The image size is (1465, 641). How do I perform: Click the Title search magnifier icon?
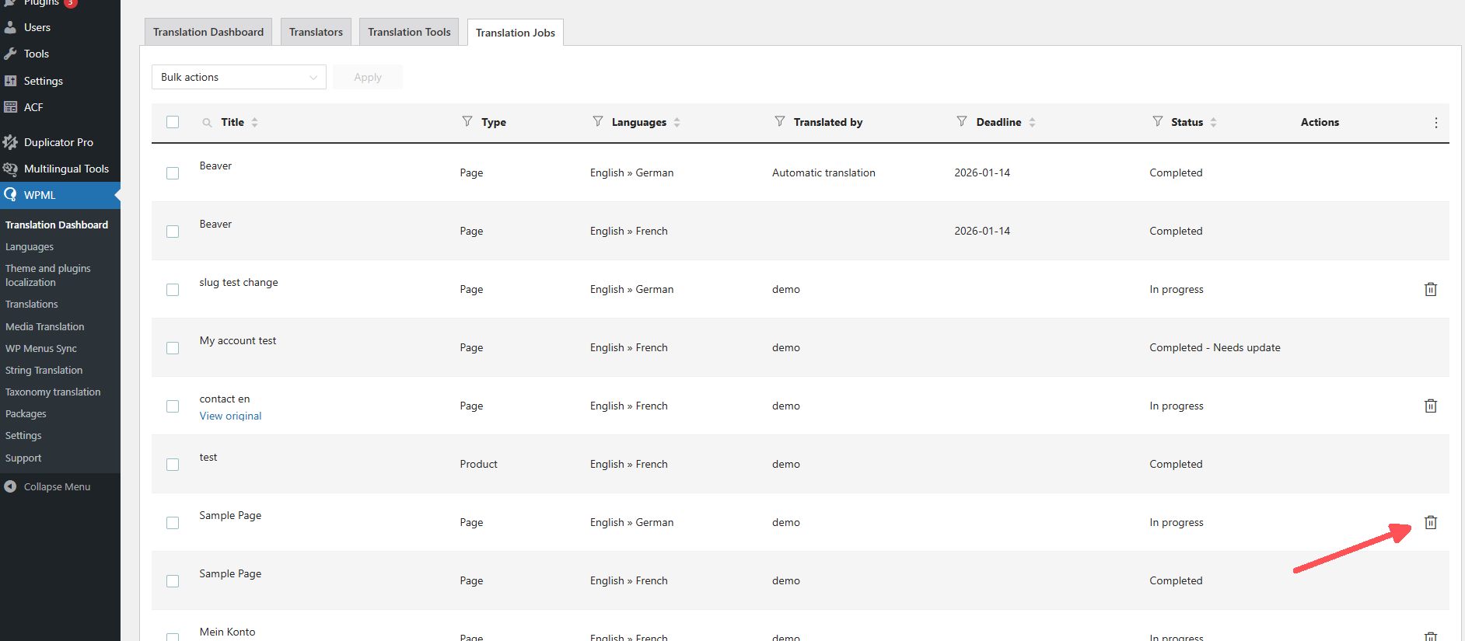pyautogui.click(x=207, y=123)
